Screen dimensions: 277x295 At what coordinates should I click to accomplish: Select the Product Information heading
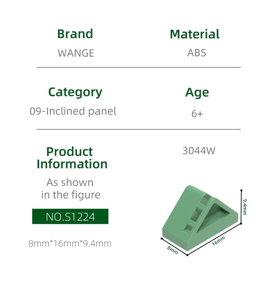[72, 158]
